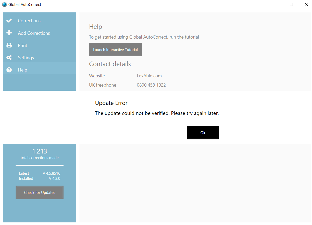Screen dimensions: 312x225
Task: Minimize the Global AutoCorrect window
Action: pyautogui.click(x=277, y=4)
